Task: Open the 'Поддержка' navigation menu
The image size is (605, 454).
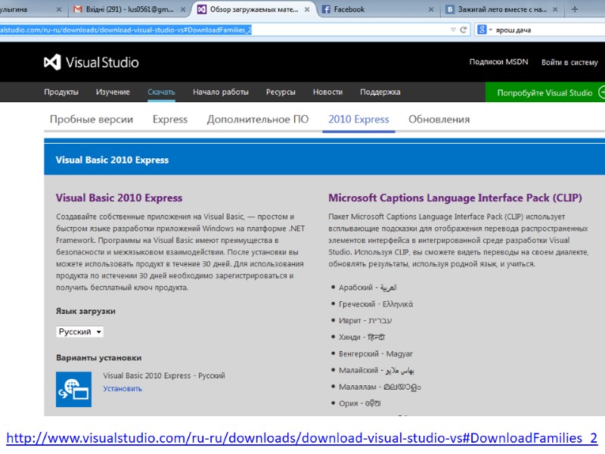Action: tap(380, 92)
